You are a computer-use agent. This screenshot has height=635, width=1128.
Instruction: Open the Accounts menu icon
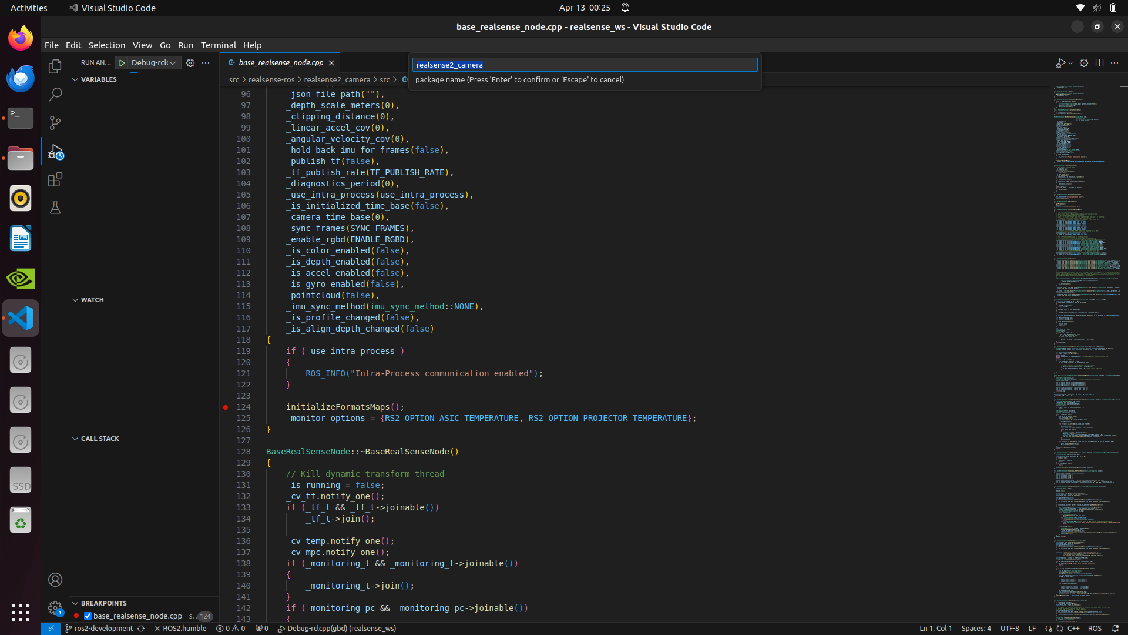pyautogui.click(x=55, y=580)
